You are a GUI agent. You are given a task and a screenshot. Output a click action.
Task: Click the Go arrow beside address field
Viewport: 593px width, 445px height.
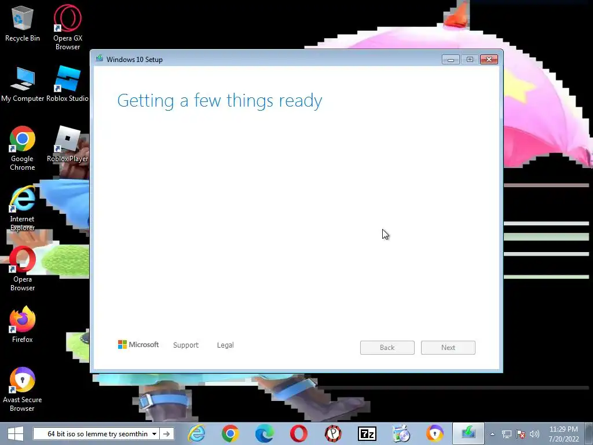[x=166, y=433]
